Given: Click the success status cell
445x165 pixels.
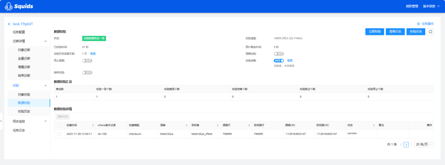Looking at the screenshot, I should pyautogui.click(x=352, y=133).
